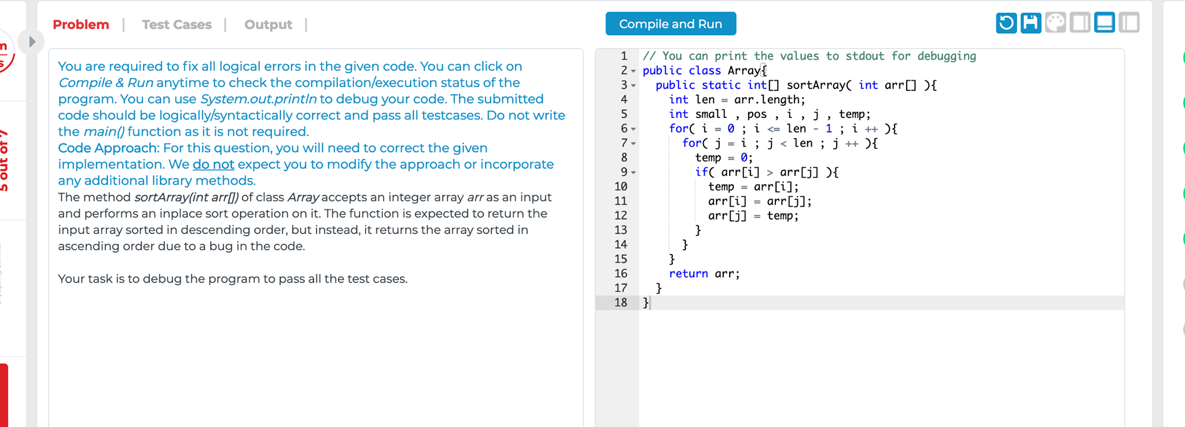The height and width of the screenshot is (427, 1185).
Task: Open the editor theme palette icon
Action: pos(1055,23)
